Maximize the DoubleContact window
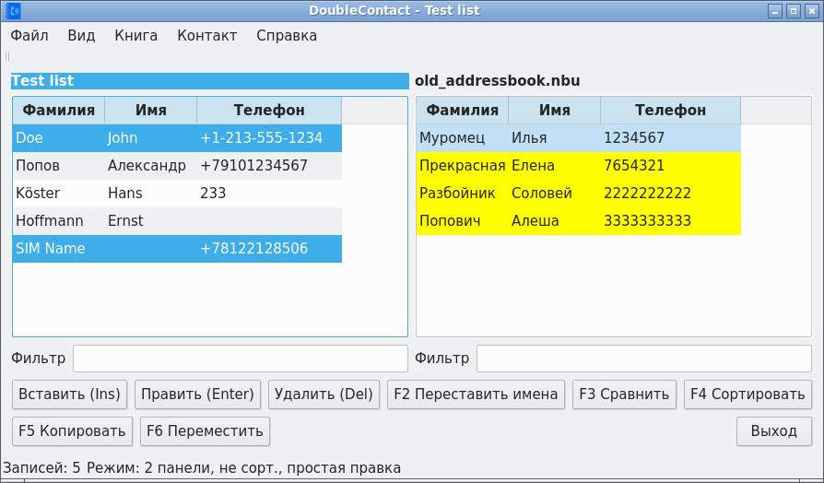Image resolution: width=824 pixels, height=483 pixels. (794, 11)
